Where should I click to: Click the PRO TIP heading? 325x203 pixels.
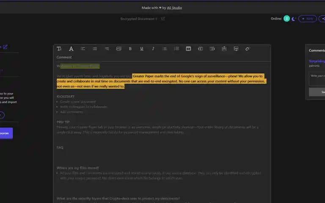coord(63,122)
